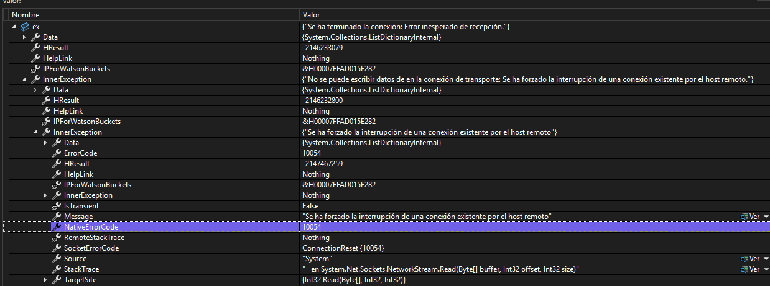
Task: Click the NativeErrorCode property icon
Action: click(x=57, y=227)
